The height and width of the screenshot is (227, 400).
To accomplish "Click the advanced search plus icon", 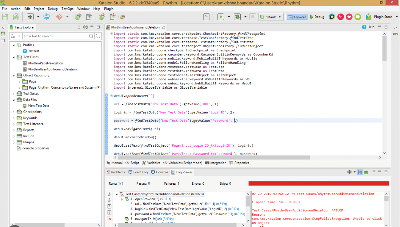I will (x=98, y=36).
